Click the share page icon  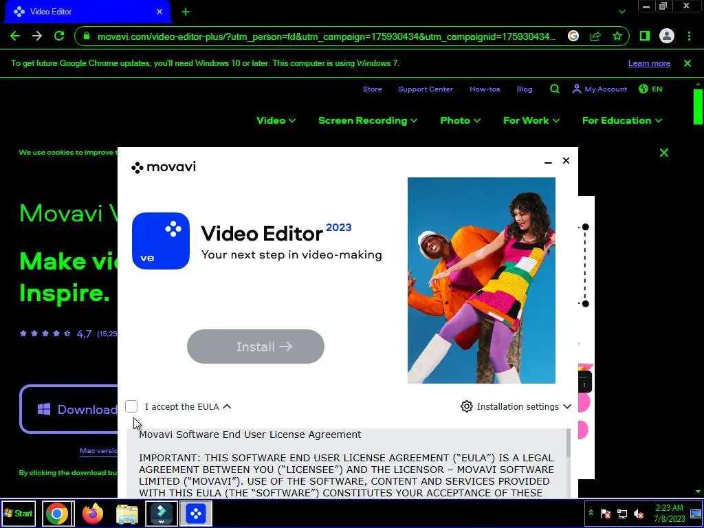click(595, 36)
